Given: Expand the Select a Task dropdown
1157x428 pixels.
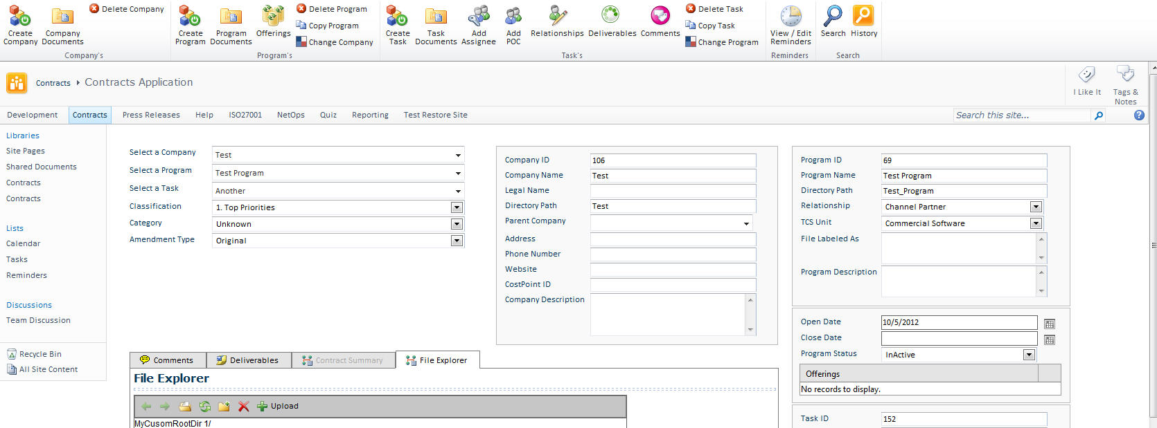Looking at the screenshot, I should [458, 191].
